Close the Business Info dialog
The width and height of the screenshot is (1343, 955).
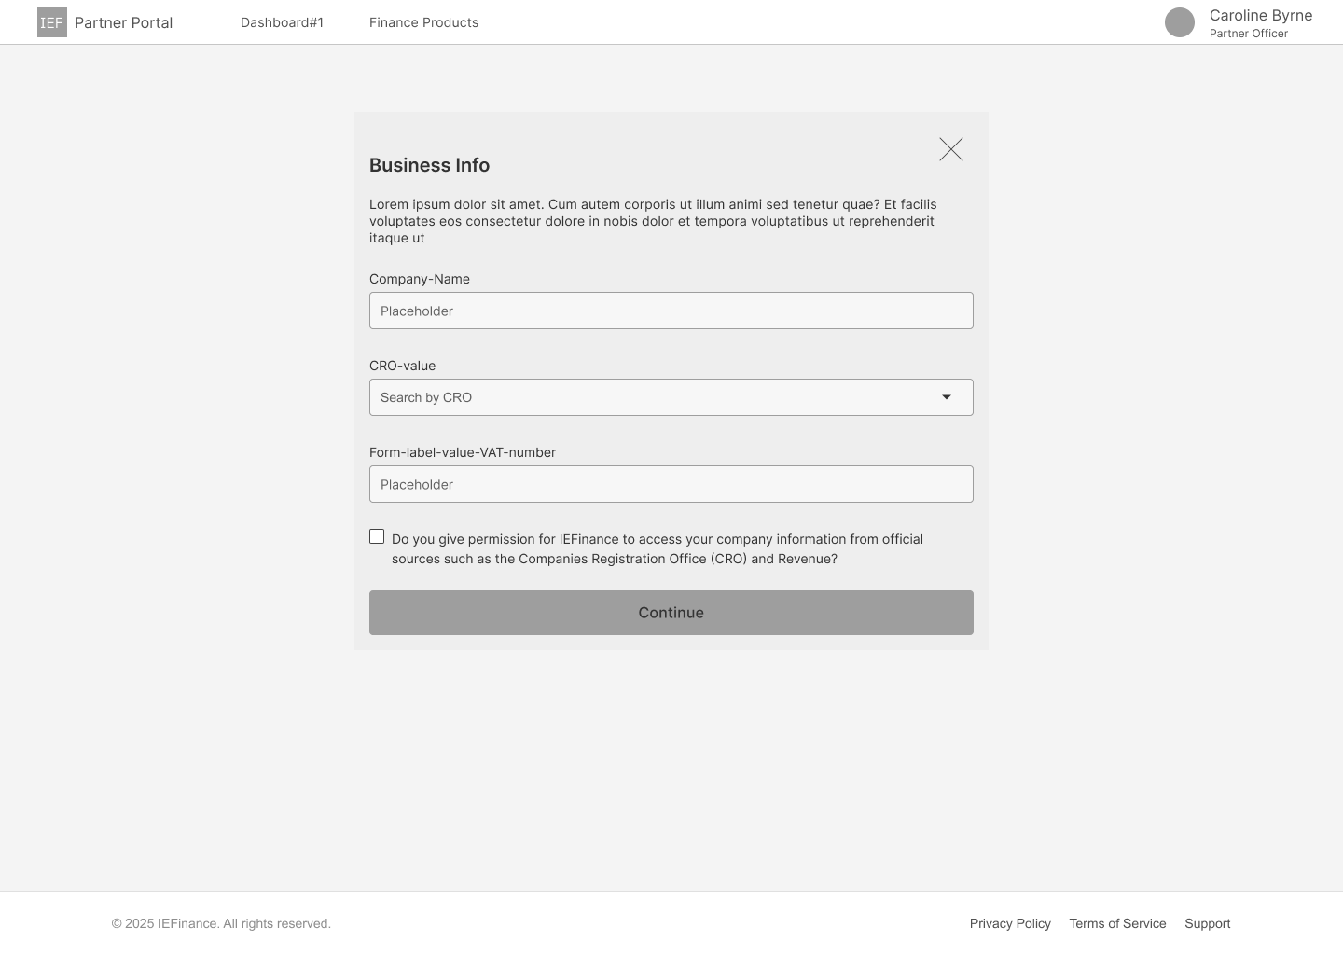click(x=950, y=149)
